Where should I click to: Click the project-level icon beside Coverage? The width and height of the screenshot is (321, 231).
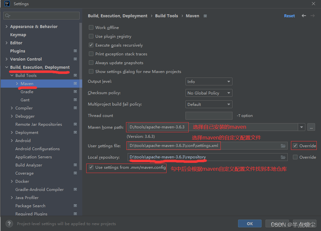click(75, 173)
